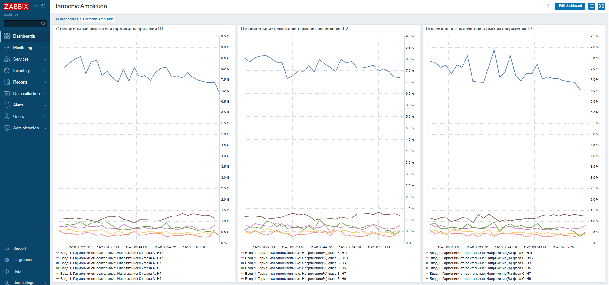Viewport: 609px width, 285px height.
Task: Open Help via question circle icon
Action: [7, 271]
